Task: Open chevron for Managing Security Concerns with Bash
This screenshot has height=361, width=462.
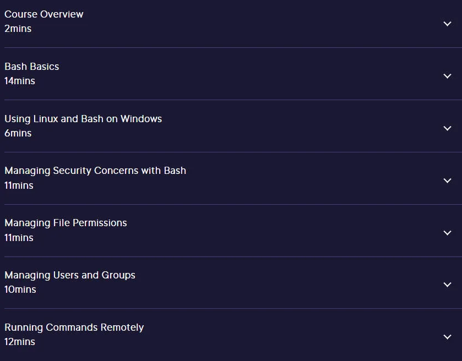Action: (x=447, y=180)
